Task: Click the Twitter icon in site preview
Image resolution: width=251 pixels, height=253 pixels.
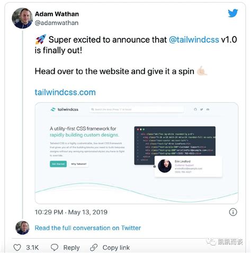Action: click(x=201, y=109)
